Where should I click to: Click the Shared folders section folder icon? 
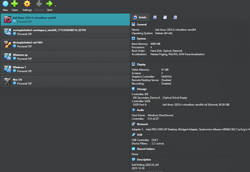133,149
